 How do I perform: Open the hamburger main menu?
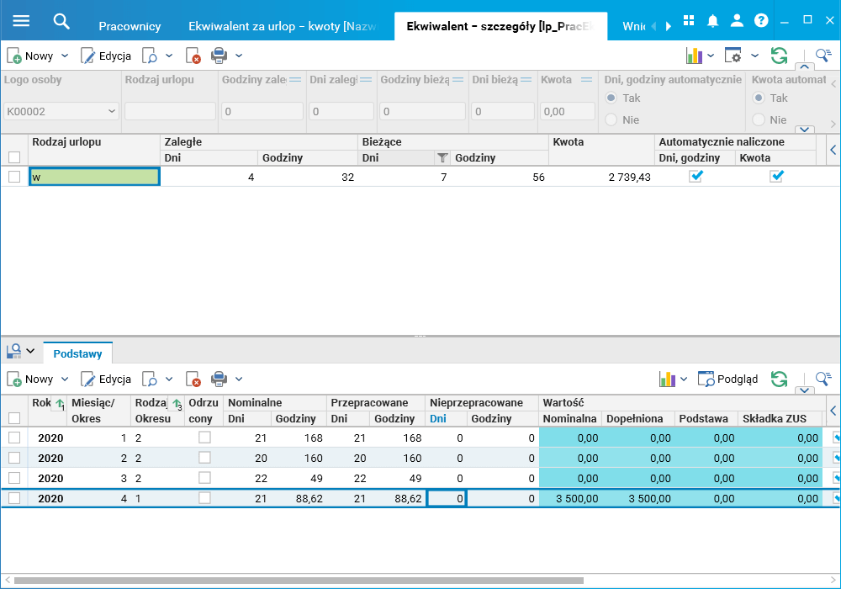(21, 21)
